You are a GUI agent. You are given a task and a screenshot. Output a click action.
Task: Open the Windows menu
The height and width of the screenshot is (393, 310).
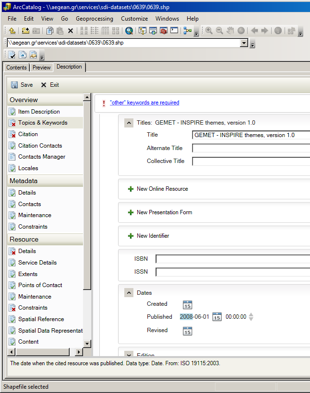167,19
